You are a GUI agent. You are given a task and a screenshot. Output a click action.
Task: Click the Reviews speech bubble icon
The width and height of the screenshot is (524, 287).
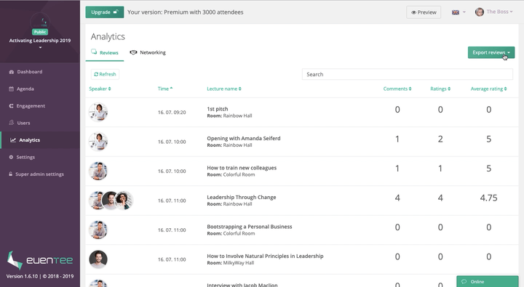pyautogui.click(x=94, y=52)
